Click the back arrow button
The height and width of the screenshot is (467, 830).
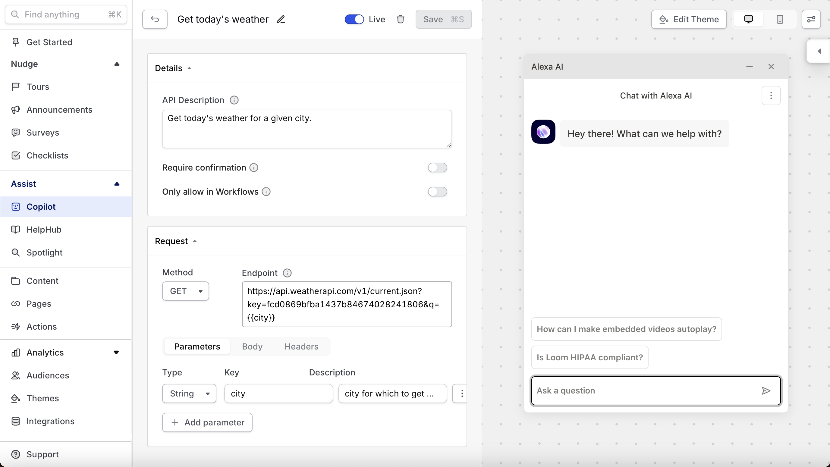coord(155,19)
